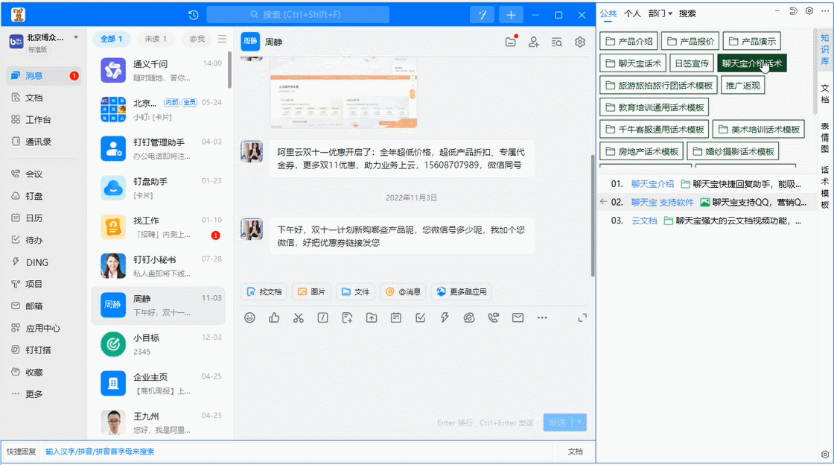Select the 知识库 vertical tab
This screenshot has width=834, height=465.
(x=824, y=49)
